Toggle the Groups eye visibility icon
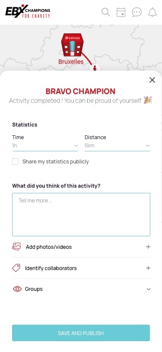Screen dimensions: 162x352 tap(17, 289)
